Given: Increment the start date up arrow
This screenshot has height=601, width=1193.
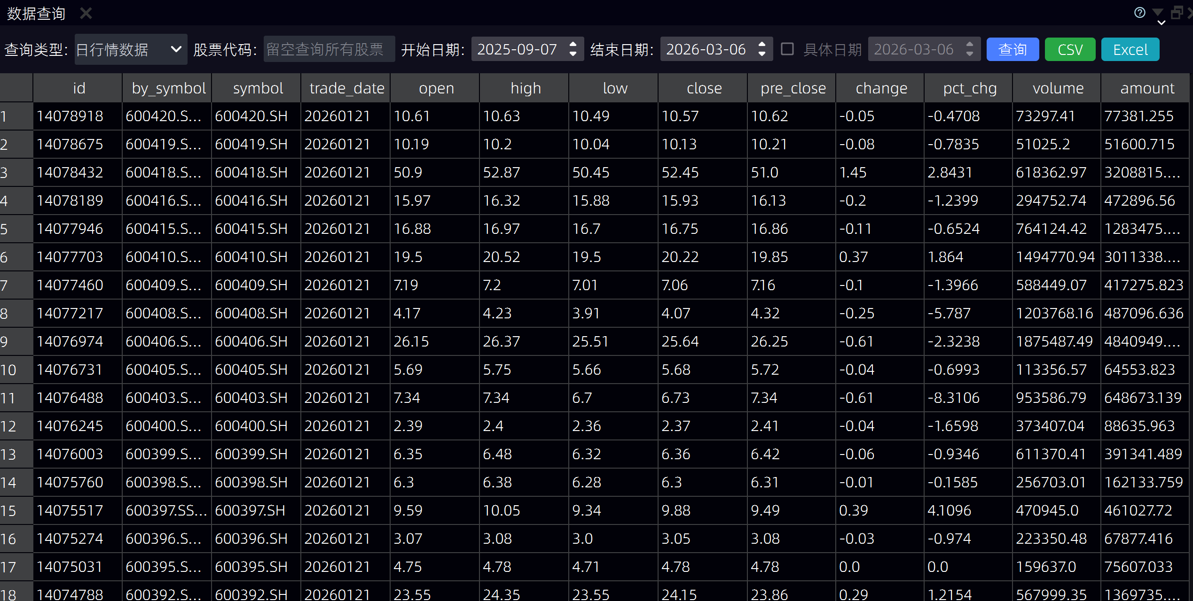Looking at the screenshot, I should tap(573, 45).
